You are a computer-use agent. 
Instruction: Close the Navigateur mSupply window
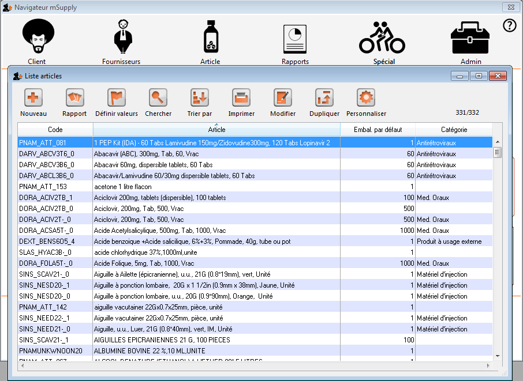pyautogui.click(x=511, y=7)
